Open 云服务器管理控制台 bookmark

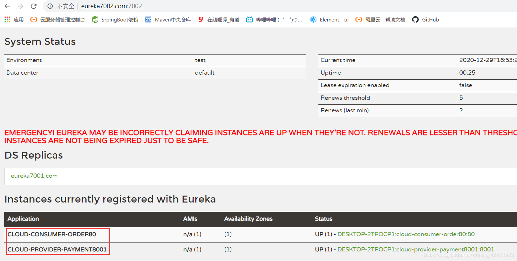[58, 19]
